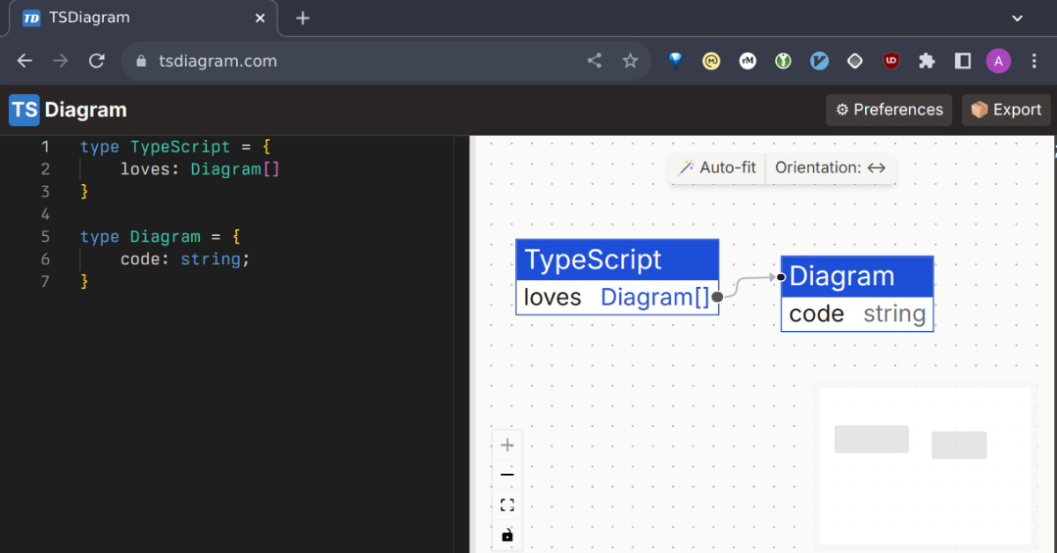The width and height of the screenshot is (1057, 553).
Task: Open a new browser tab
Action: pos(302,18)
